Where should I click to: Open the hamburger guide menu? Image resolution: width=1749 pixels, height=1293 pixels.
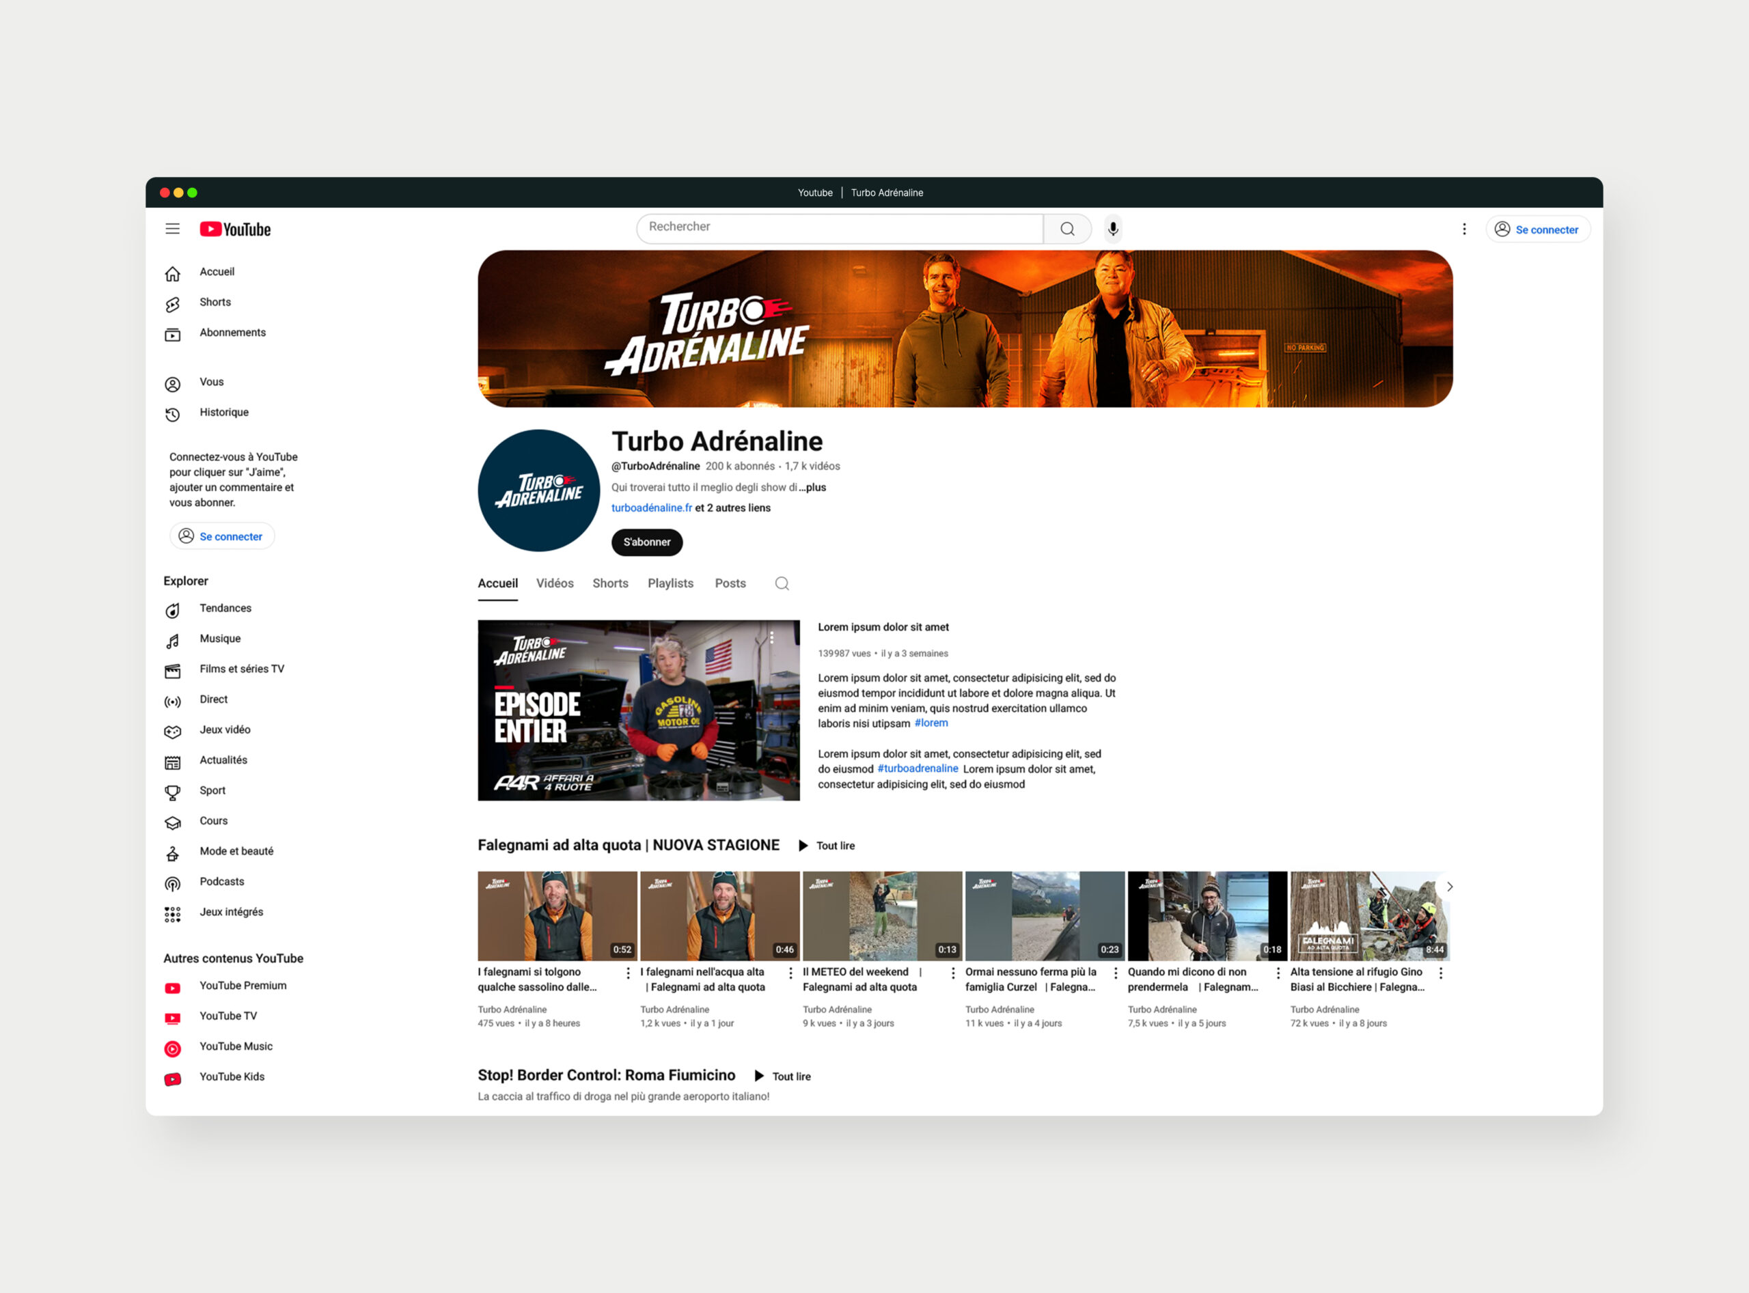point(172,229)
